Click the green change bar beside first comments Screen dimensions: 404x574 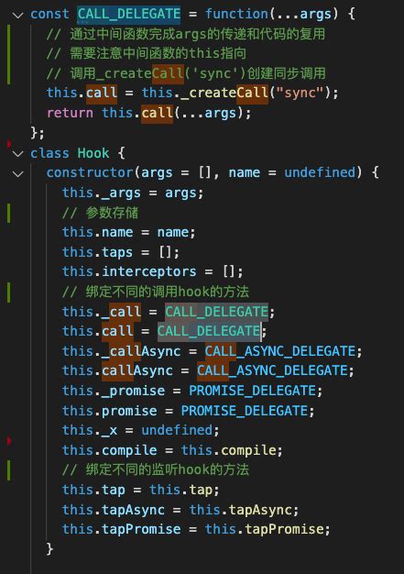click(x=8, y=54)
